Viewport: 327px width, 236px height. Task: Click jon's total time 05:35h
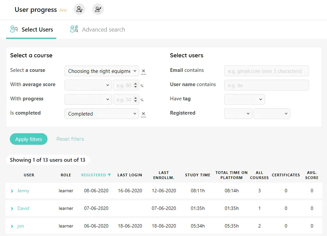click(x=231, y=226)
